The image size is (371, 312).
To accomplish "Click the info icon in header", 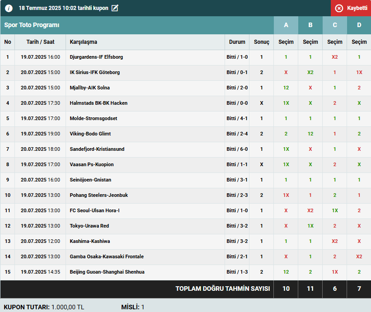I will click(x=9, y=8).
